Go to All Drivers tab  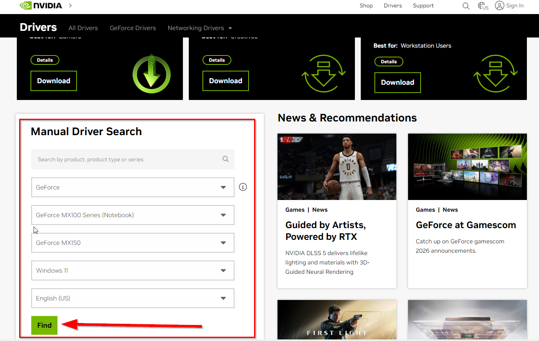point(83,28)
